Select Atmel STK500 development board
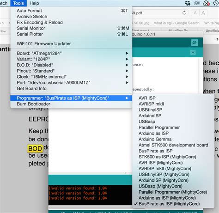This screenshot has width=219, height=213. pyautogui.click(x=173, y=145)
